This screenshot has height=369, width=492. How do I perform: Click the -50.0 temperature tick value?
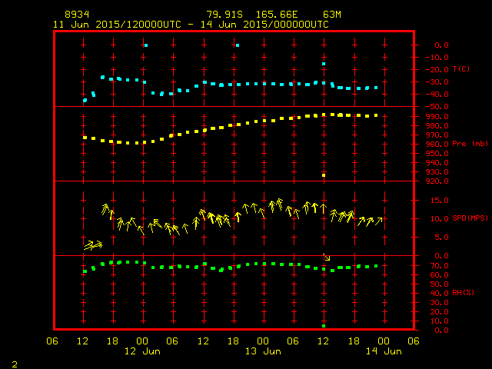(437, 107)
